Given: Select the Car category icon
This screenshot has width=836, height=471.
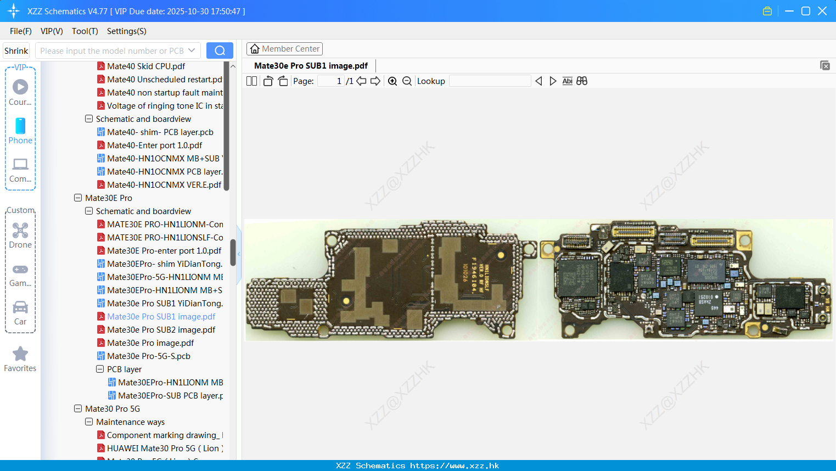Looking at the screenshot, I should coord(20,313).
